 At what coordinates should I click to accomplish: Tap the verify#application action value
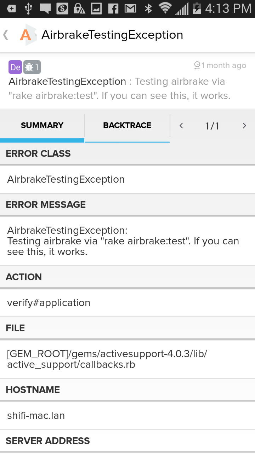point(49,303)
